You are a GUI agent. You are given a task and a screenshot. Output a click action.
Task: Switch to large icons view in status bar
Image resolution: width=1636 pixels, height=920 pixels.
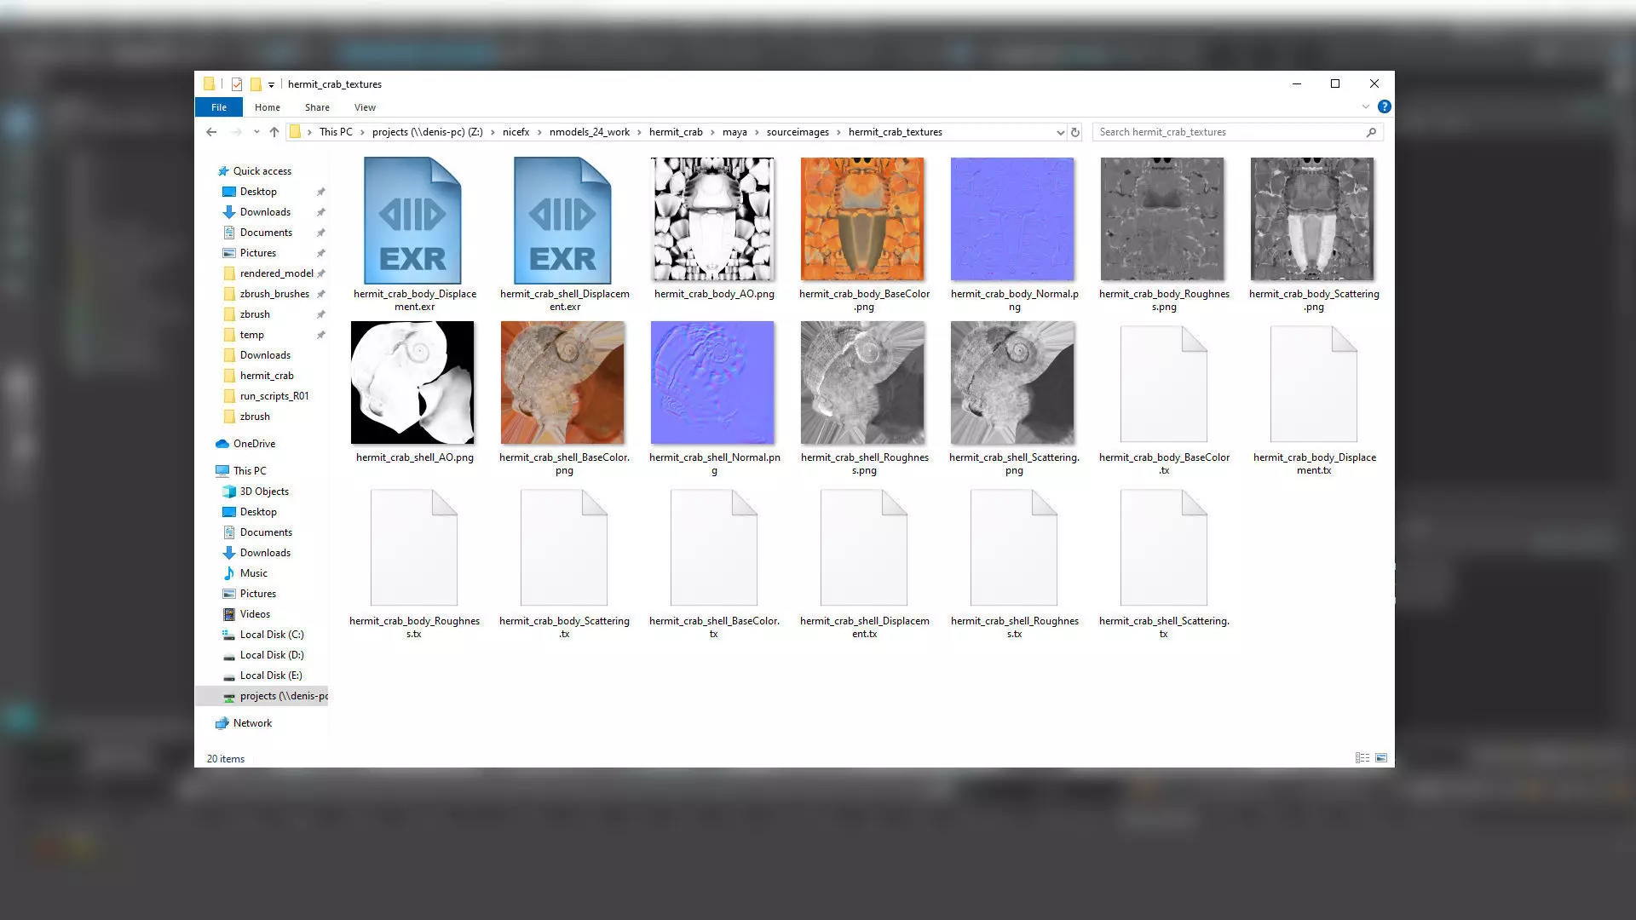tap(1381, 758)
